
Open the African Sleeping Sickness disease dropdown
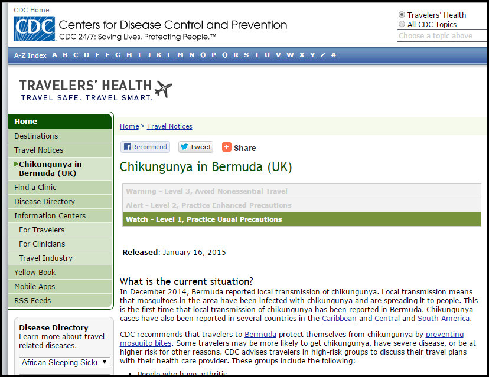pyautogui.click(x=64, y=362)
